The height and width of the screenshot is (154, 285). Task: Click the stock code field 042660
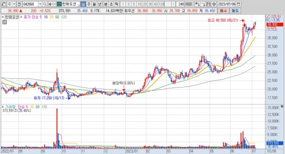point(30,4)
